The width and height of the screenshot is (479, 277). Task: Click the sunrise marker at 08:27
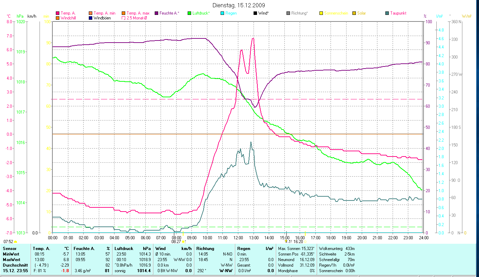[x=183, y=241]
